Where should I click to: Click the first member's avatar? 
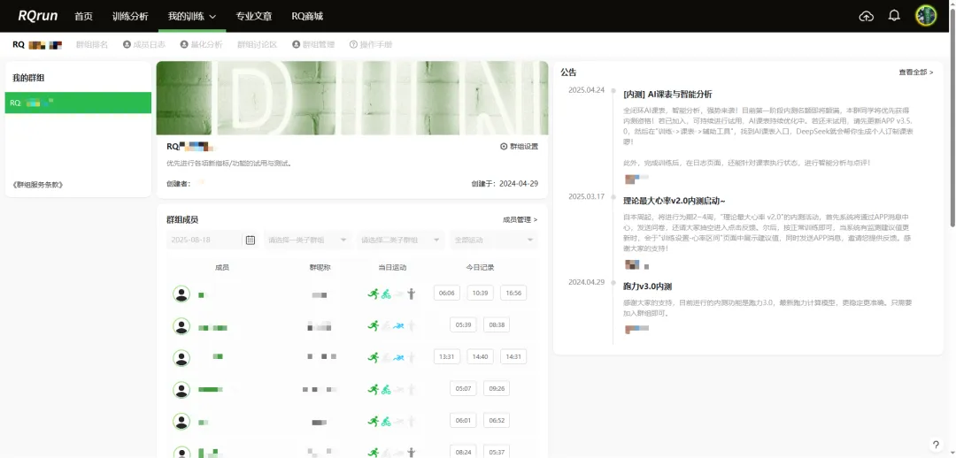pos(181,294)
